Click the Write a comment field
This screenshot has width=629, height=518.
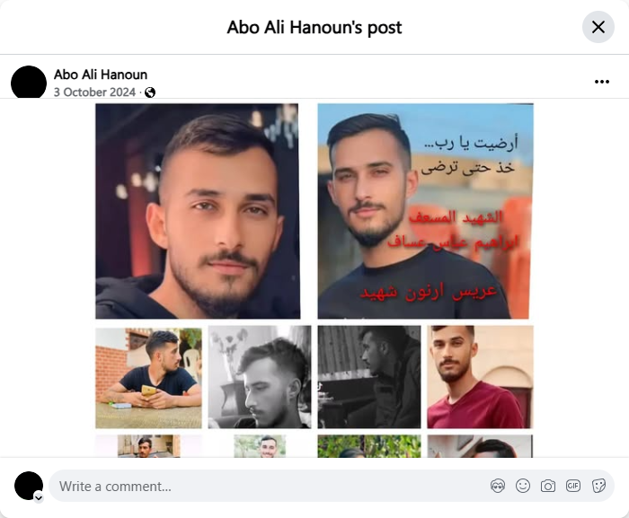click(x=273, y=486)
